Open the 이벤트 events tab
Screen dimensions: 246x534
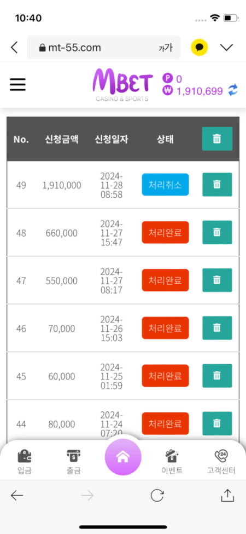click(172, 462)
